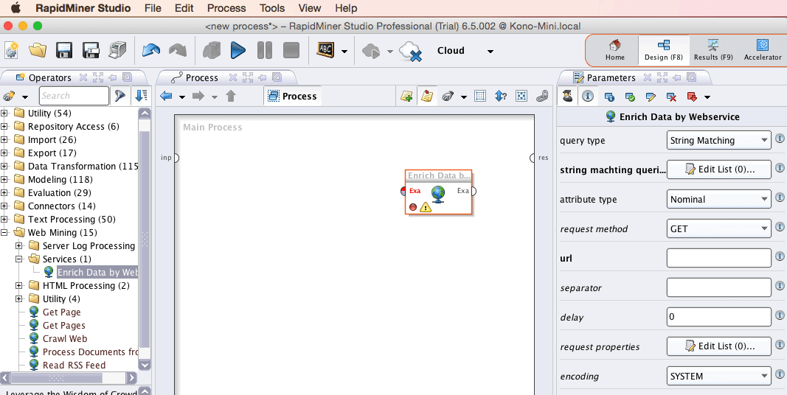Viewport: 787px width, 395px height.
Task: Switch to the Home perspective
Action: pos(614,50)
